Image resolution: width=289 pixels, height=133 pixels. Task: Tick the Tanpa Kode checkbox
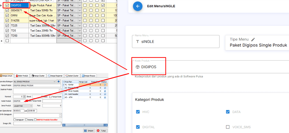pyautogui.click(x=51, y=96)
